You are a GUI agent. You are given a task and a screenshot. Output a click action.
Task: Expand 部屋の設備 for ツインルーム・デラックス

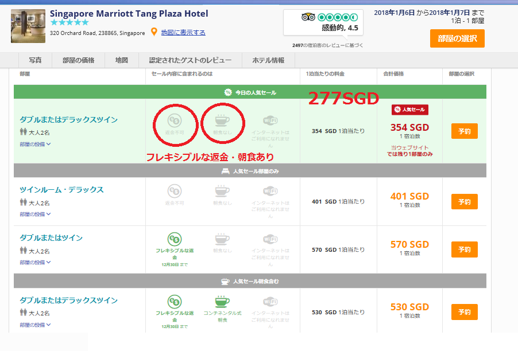coord(35,214)
